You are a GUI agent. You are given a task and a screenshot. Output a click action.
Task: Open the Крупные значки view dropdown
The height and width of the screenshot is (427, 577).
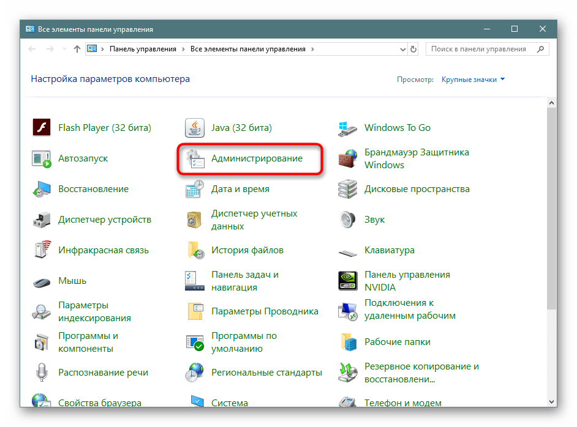click(473, 80)
